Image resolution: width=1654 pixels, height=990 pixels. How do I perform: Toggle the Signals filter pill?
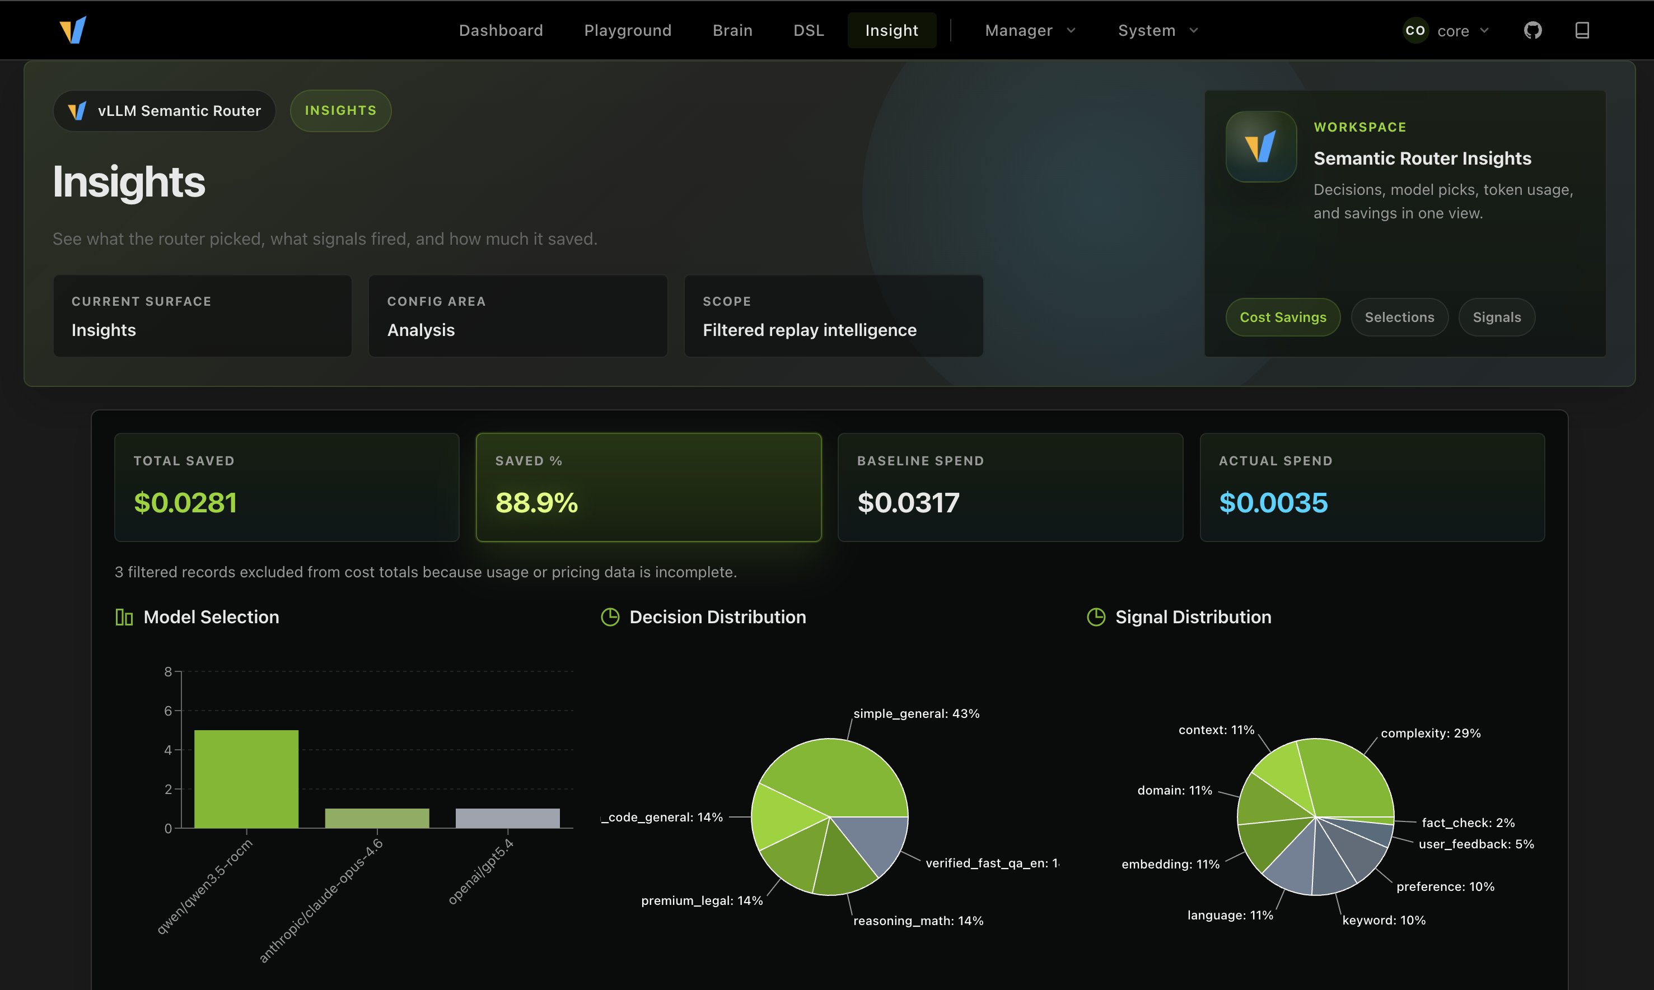tap(1496, 317)
